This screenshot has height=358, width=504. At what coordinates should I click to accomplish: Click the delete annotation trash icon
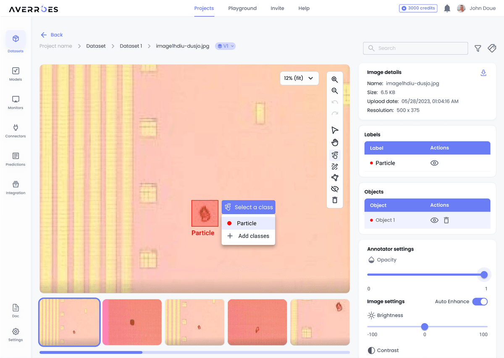pyautogui.click(x=335, y=200)
